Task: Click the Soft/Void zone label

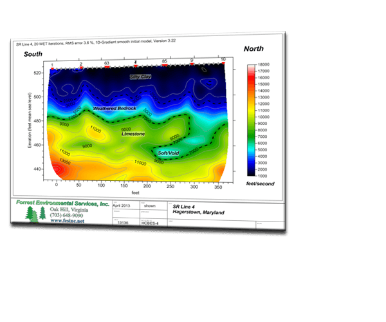Action: point(169,153)
